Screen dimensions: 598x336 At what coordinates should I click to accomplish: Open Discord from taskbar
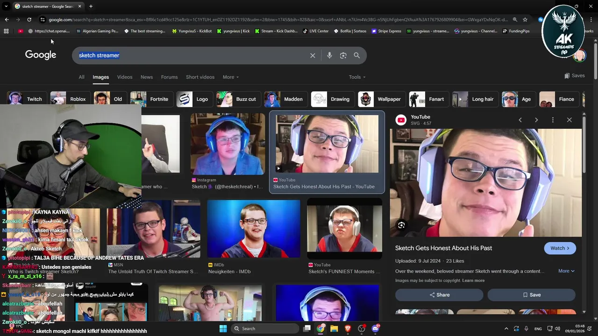point(375,329)
